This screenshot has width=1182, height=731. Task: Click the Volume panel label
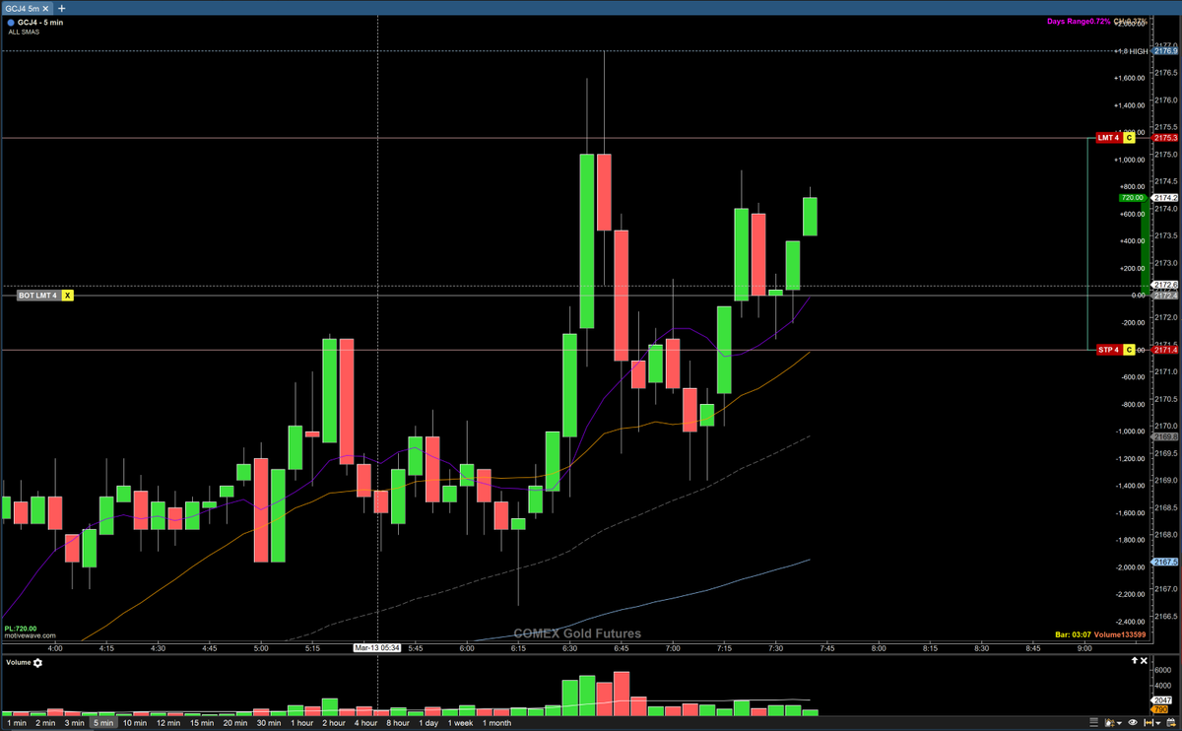[x=19, y=663]
